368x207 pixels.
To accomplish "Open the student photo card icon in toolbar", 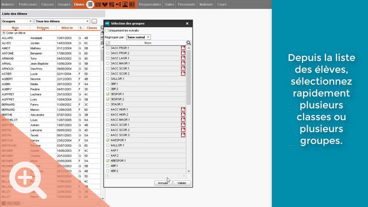I will [125, 4].
